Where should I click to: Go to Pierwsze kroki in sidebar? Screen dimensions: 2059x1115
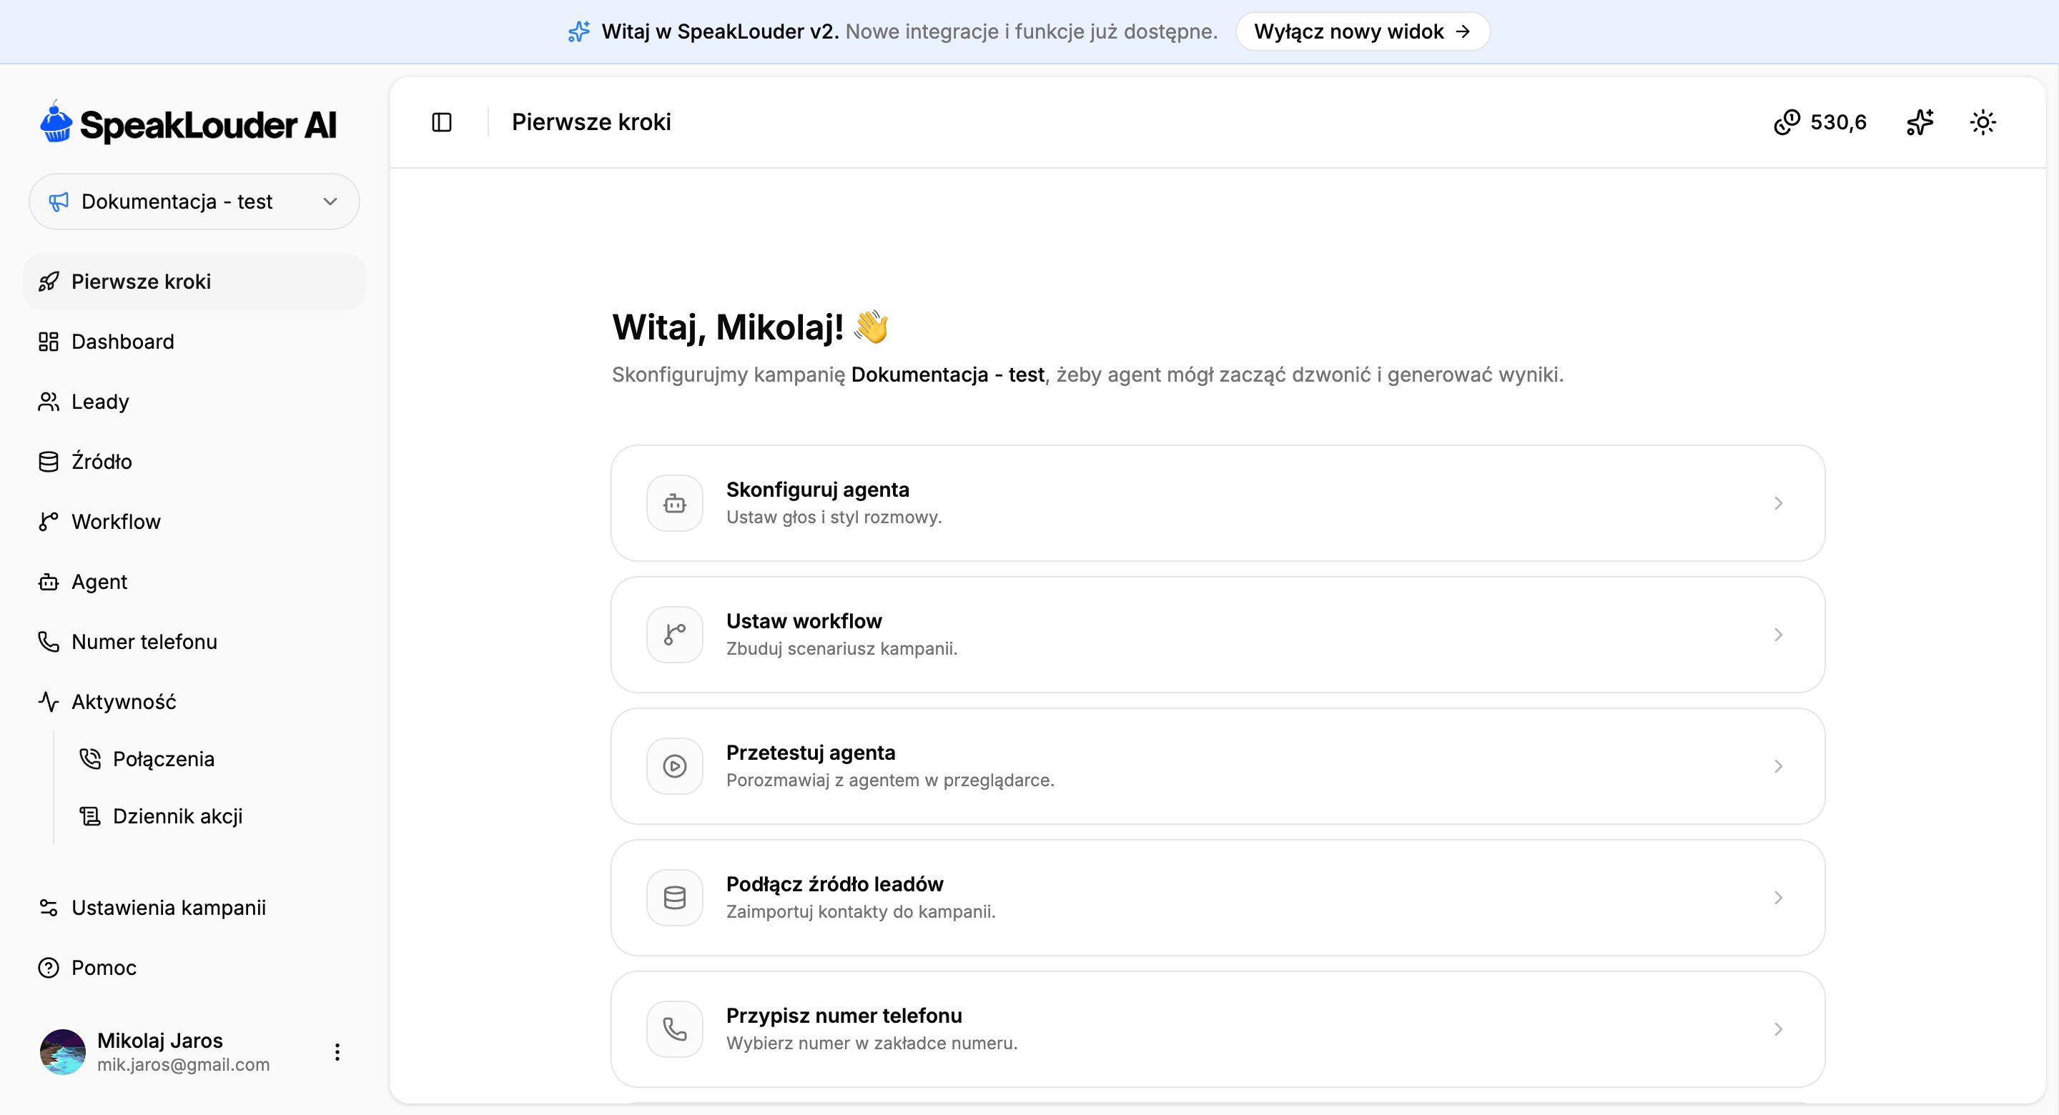(x=194, y=282)
